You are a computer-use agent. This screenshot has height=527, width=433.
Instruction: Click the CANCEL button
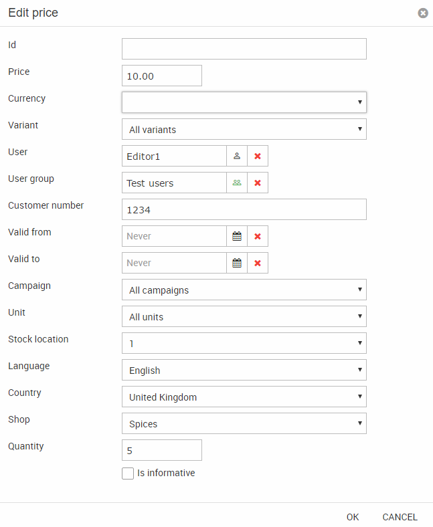click(400, 517)
